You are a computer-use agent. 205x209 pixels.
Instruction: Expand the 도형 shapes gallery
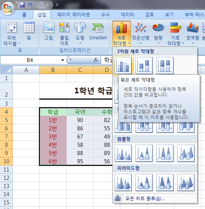point(80,33)
